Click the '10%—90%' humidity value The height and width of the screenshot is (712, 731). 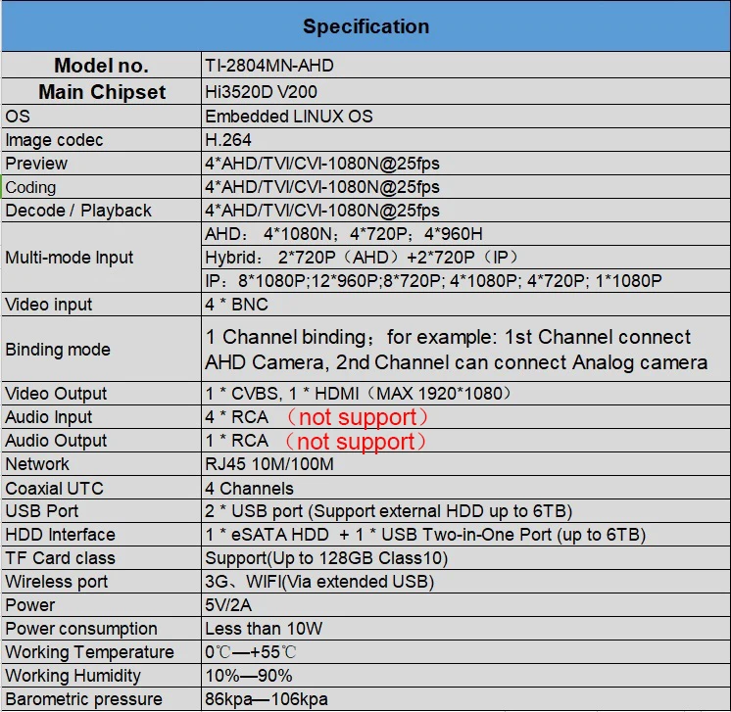[x=249, y=676]
